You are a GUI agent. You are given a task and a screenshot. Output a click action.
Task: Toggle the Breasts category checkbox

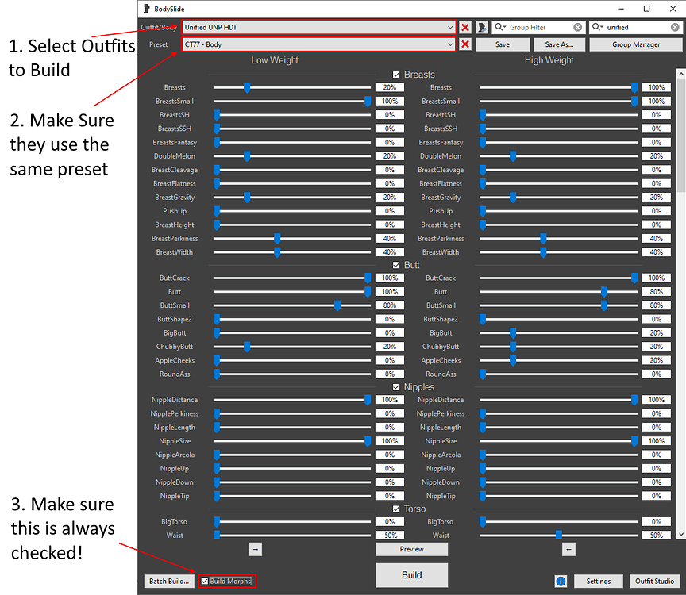coord(396,75)
